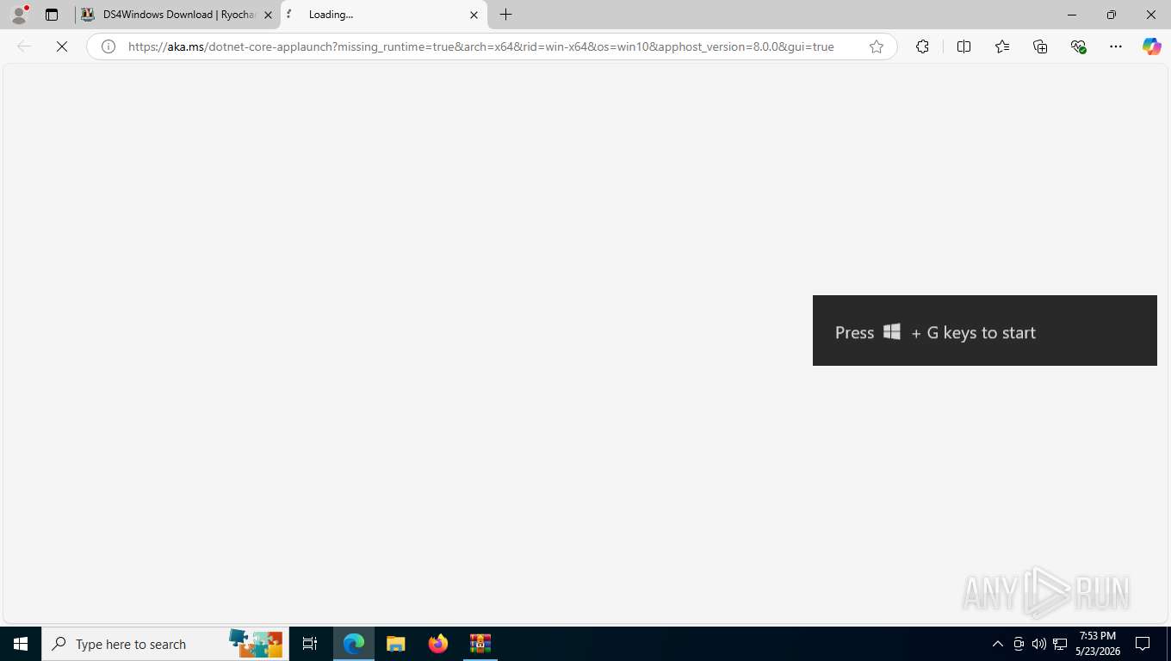This screenshot has width=1171, height=661.
Task: Open a new tab with plus button
Action: 506,15
